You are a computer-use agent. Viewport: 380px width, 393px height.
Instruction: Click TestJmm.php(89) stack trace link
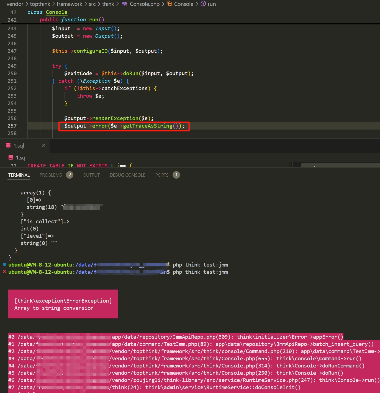(x=161, y=344)
